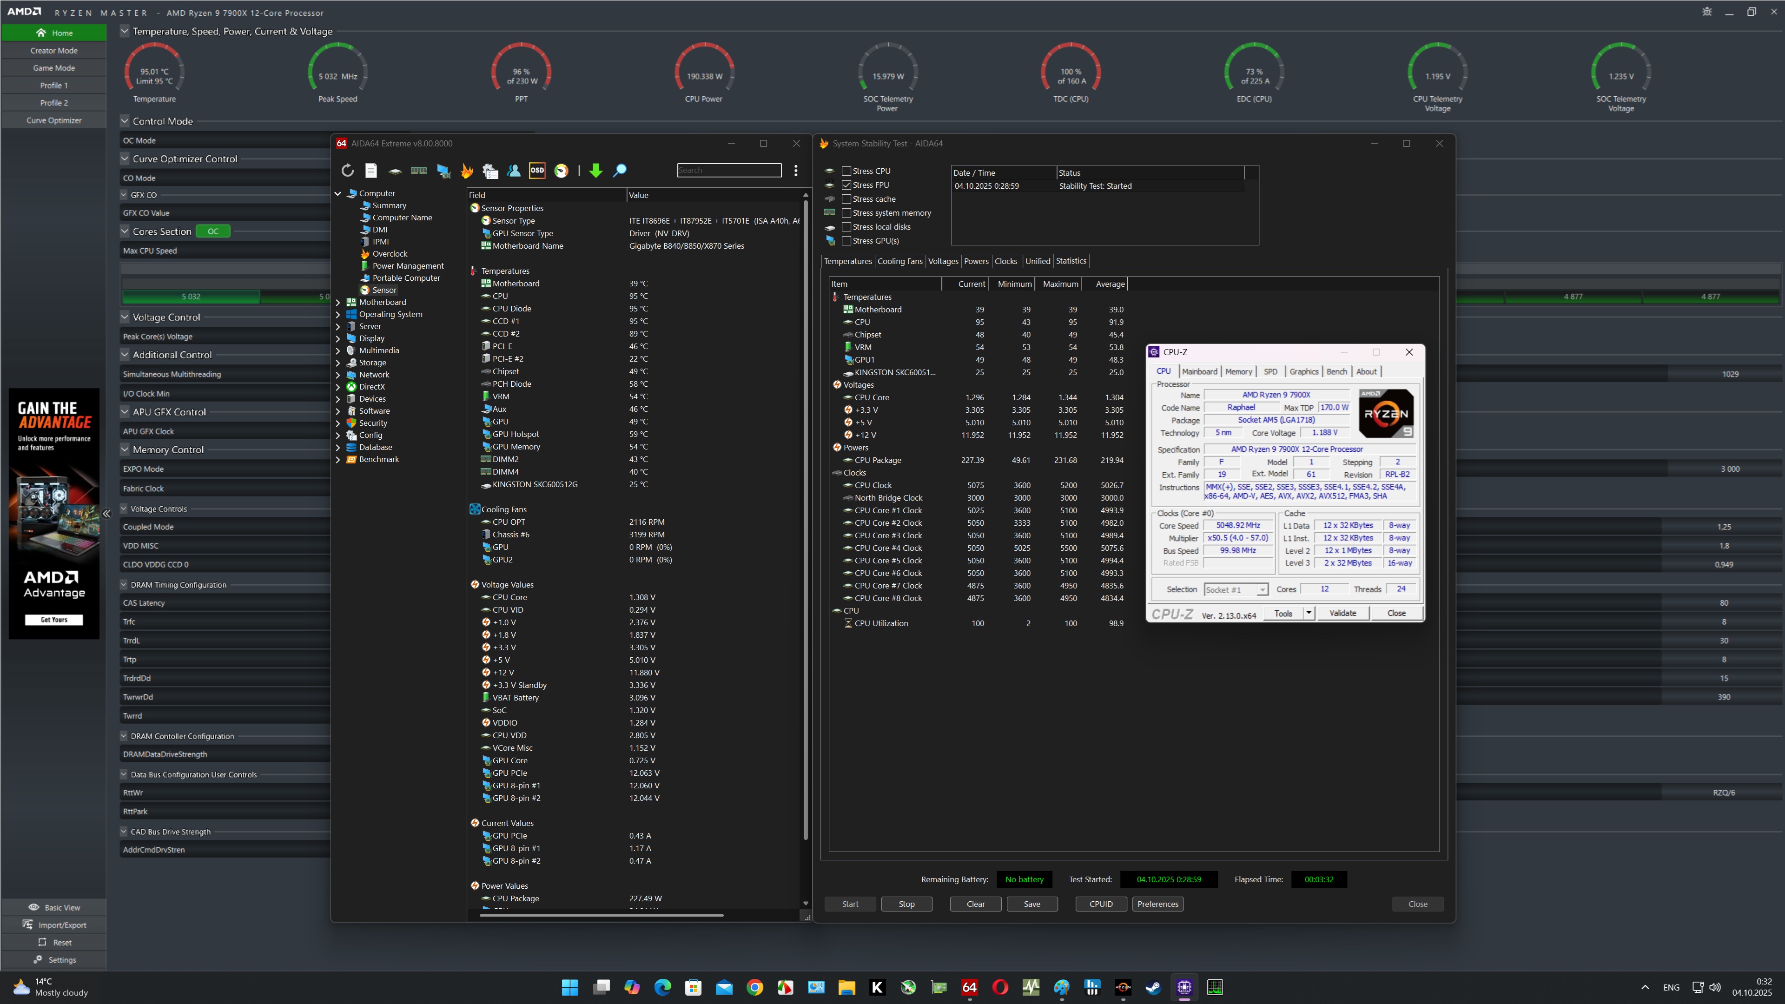Enable the Stress CPU checkbox

tap(846, 171)
